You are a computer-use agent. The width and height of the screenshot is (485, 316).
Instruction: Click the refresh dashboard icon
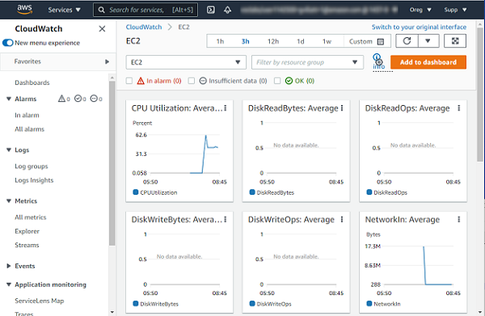point(407,41)
